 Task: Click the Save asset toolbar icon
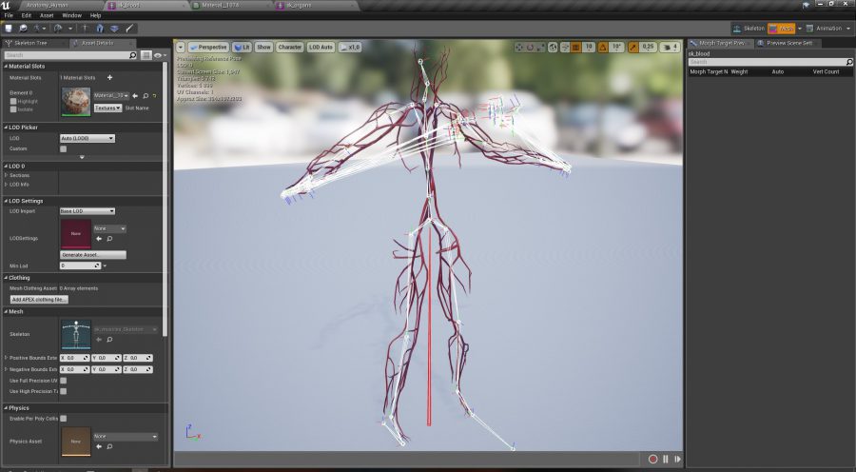click(9, 28)
